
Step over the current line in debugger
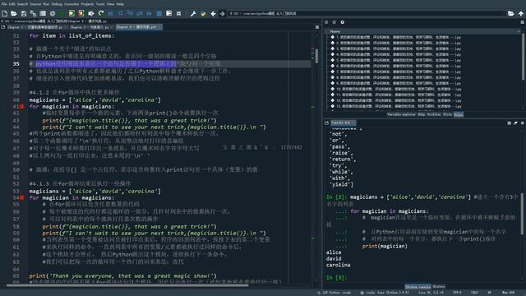click(120, 13)
